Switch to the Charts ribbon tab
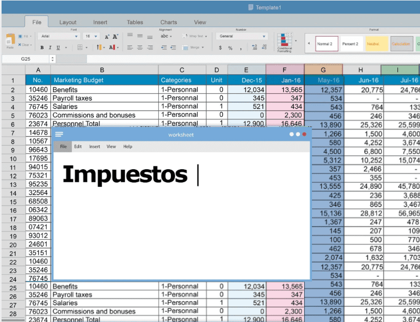The image size is (420, 322). click(x=168, y=23)
